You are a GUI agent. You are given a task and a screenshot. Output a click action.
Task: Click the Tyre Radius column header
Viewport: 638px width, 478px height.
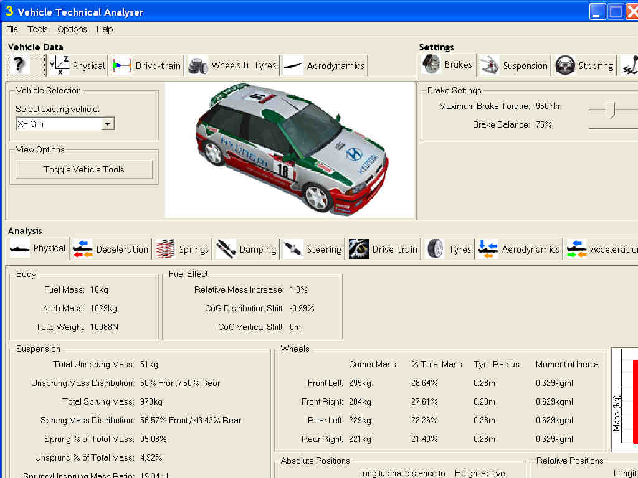point(497,365)
